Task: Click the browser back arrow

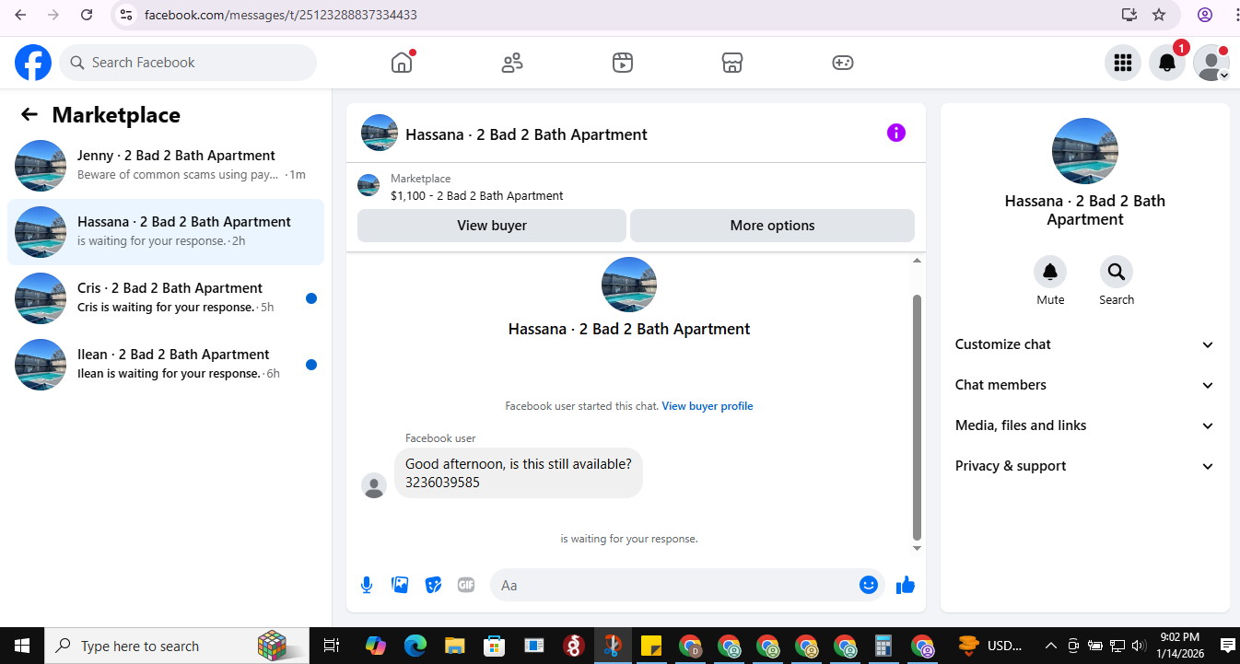Action: (x=20, y=15)
